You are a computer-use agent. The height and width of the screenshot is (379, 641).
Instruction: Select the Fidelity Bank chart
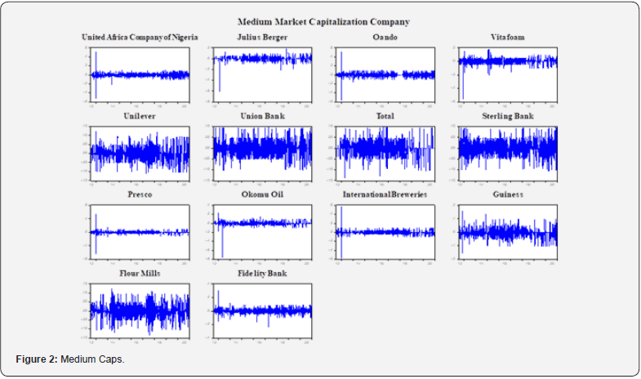click(262, 310)
